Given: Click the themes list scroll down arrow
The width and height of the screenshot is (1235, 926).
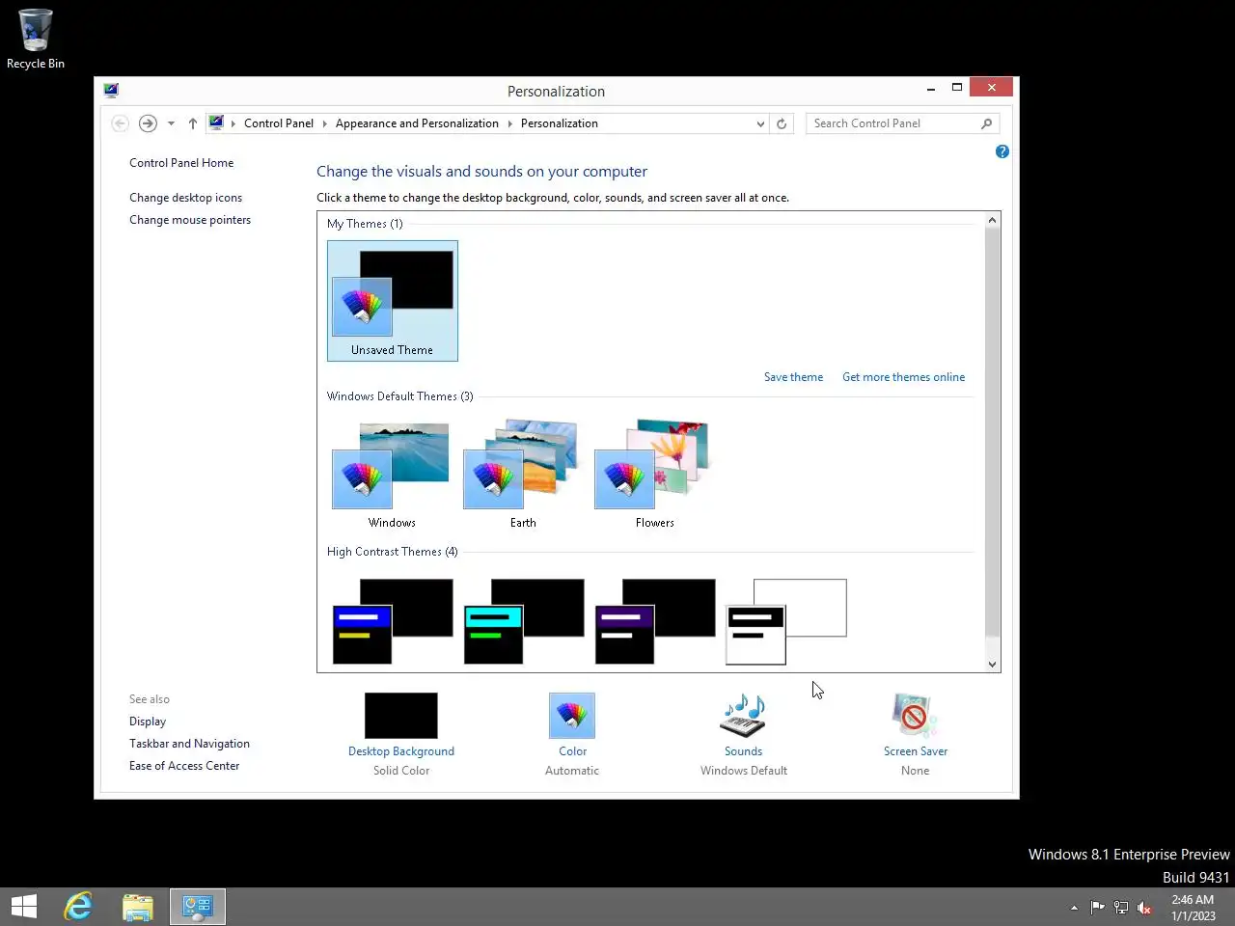Looking at the screenshot, I should 992,664.
